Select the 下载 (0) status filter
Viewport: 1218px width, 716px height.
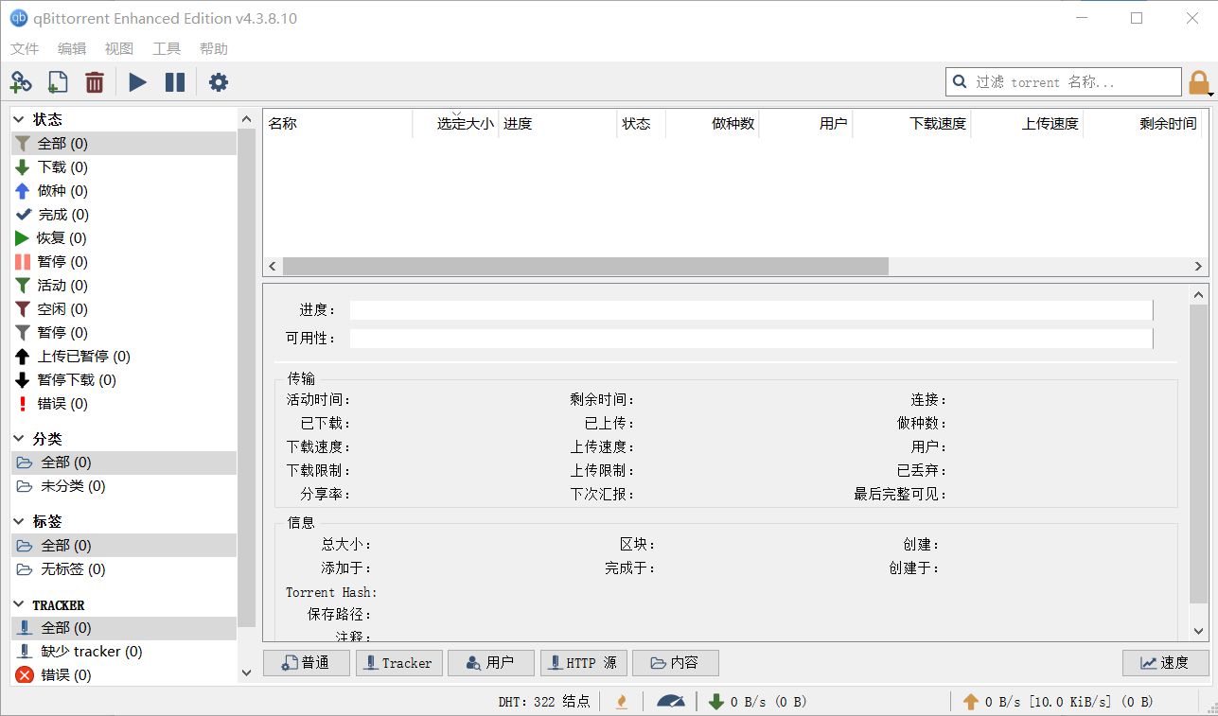tap(123, 167)
